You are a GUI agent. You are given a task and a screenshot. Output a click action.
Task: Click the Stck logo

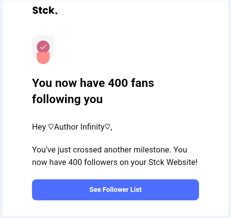pyautogui.click(x=43, y=10)
